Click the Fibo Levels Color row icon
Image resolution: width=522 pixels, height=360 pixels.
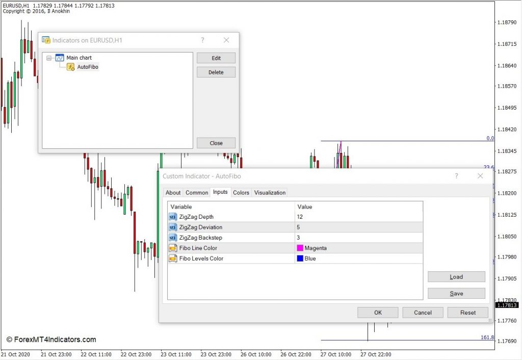pyautogui.click(x=173, y=259)
